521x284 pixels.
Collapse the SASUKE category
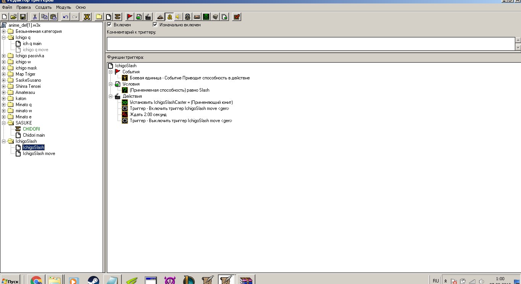(4, 123)
